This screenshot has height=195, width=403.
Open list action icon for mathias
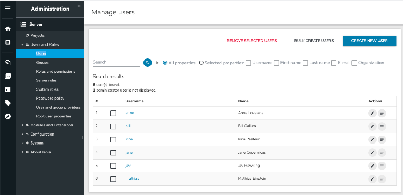pos(382,179)
